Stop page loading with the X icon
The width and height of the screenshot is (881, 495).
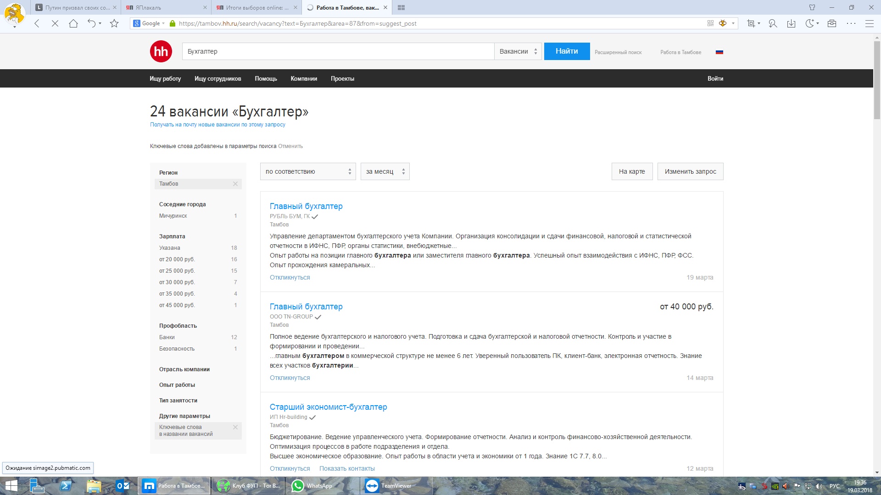(x=55, y=23)
